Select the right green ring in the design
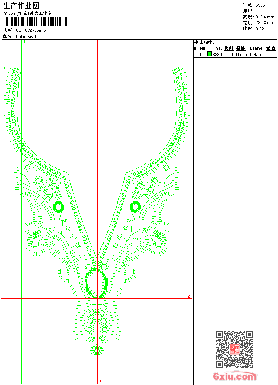 135,206
